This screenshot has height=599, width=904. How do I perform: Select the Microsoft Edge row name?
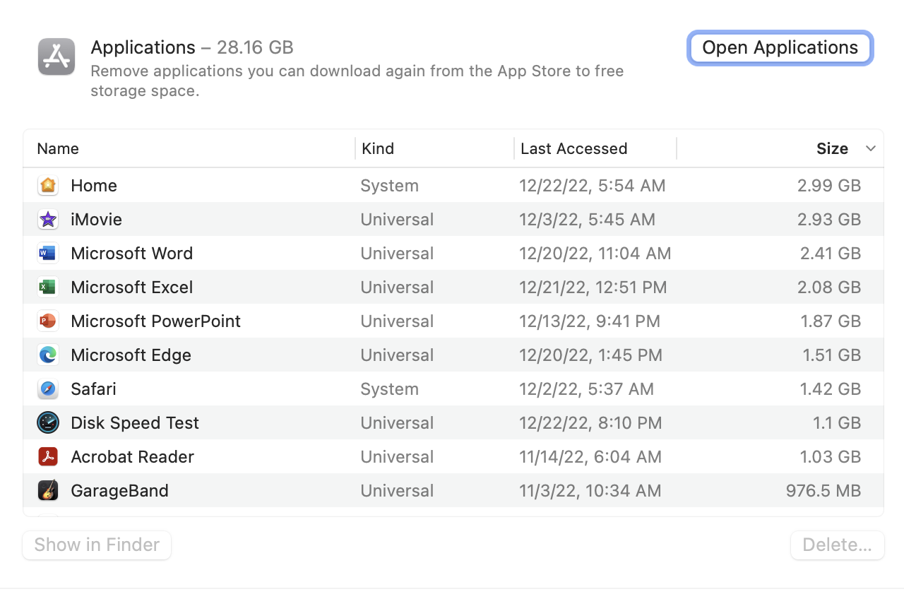[131, 355]
